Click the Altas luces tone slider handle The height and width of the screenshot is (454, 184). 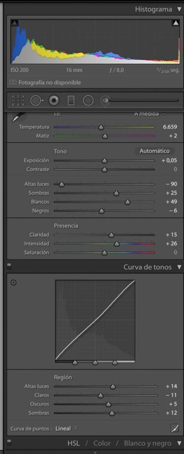tap(61, 184)
